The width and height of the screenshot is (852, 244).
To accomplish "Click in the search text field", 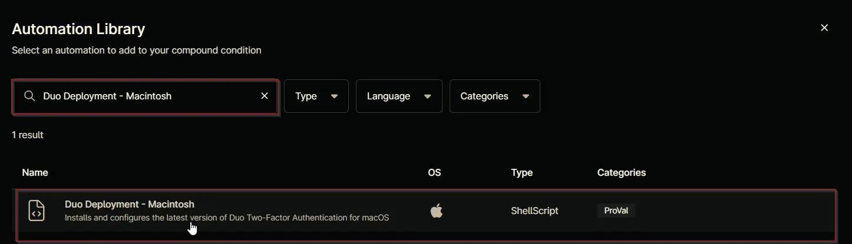I will pos(145,96).
